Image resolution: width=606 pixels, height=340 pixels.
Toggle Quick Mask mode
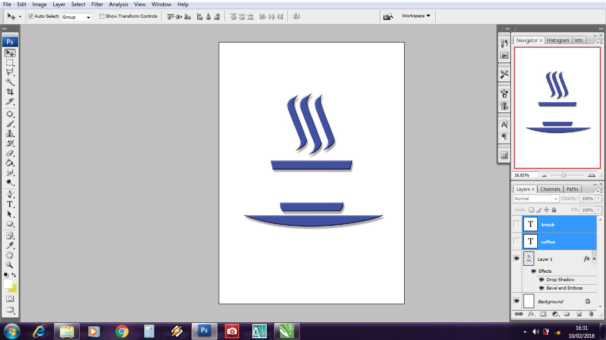tap(10, 299)
